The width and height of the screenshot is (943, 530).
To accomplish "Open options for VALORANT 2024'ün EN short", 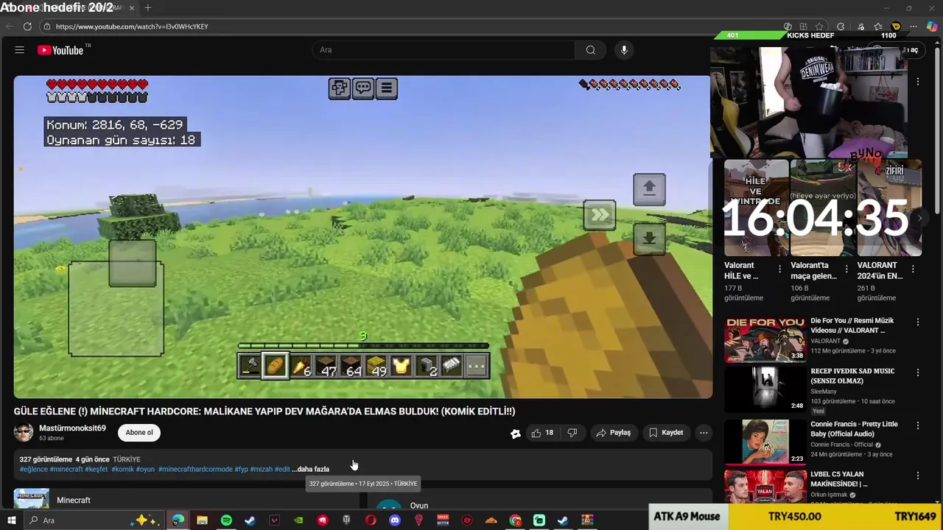I will (913, 269).
